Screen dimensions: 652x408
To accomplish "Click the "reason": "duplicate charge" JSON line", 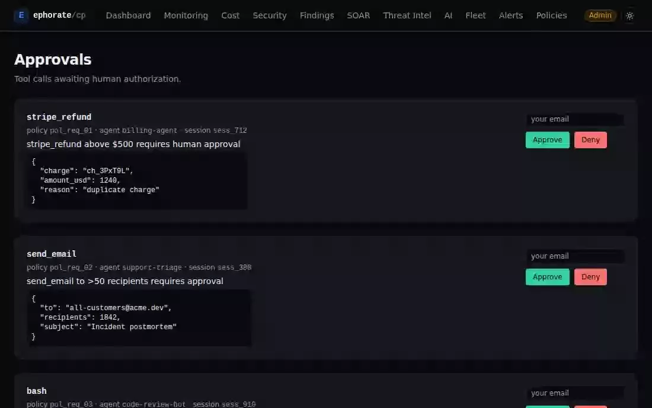I will click(x=100, y=190).
